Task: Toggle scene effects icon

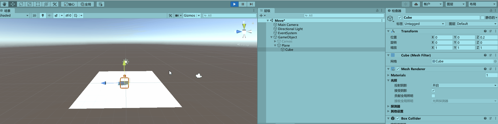Action: pos(56,16)
